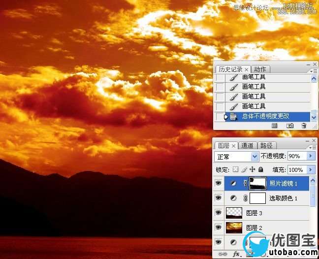Open the Layers panel flyout menu
Viewport: 319px width, 259px height.
click(313, 147)
